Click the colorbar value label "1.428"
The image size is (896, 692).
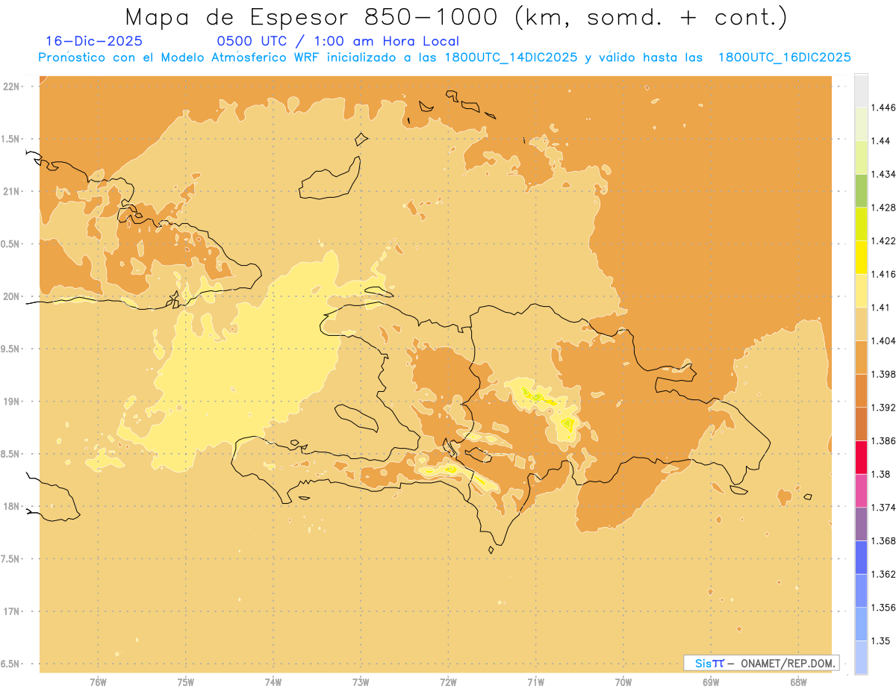tap(883, 208)
